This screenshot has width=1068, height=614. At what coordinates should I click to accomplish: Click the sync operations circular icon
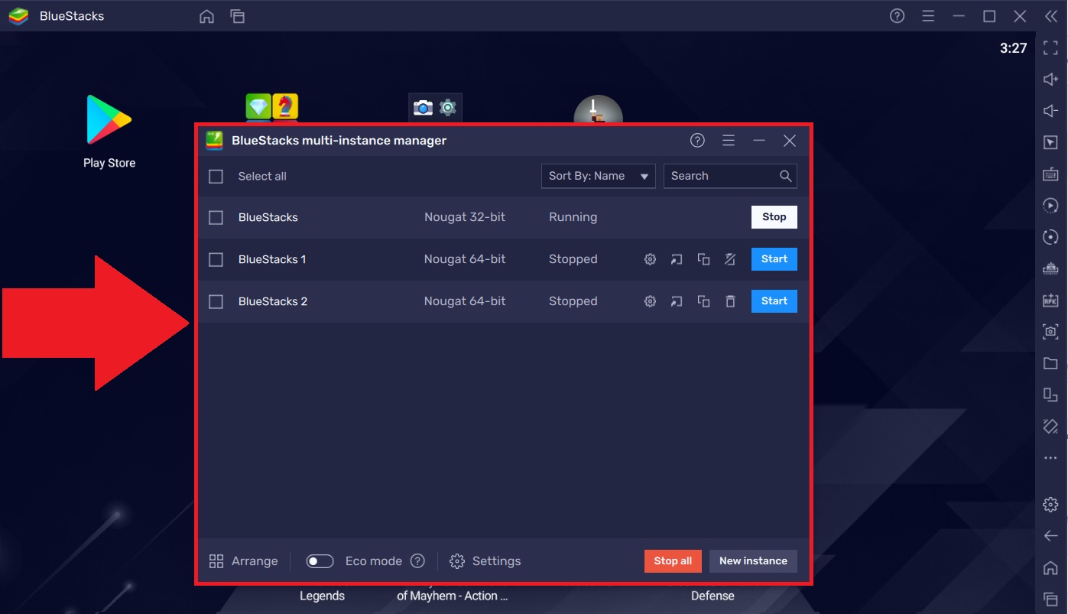click(1050, 238)
